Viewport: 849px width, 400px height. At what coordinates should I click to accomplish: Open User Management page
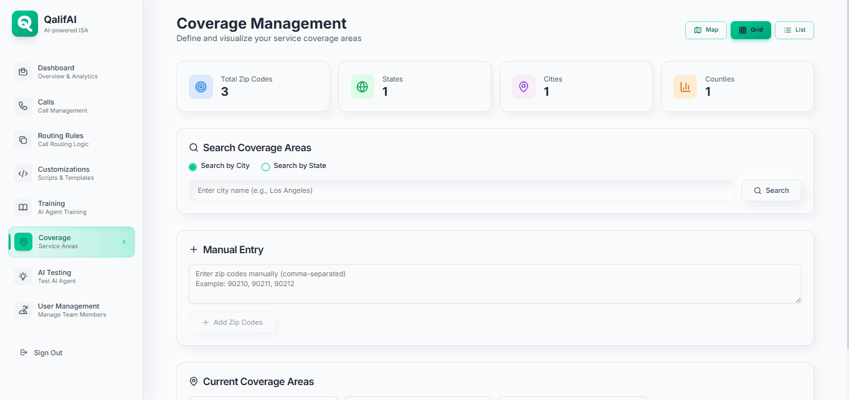point(72,310)
